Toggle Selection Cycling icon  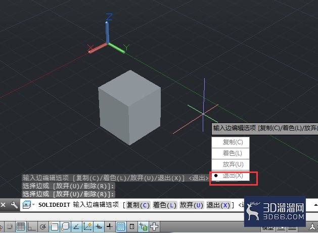pos(143,226)
